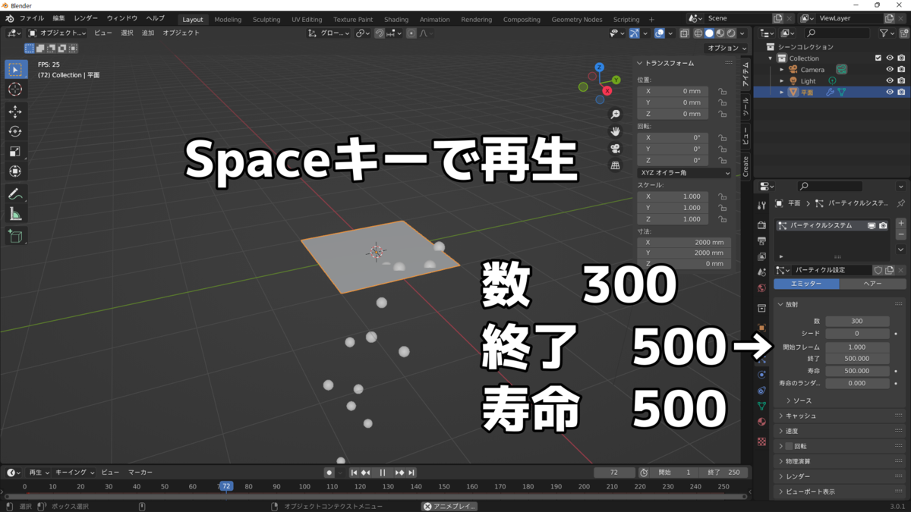Jump to the timeline end frame
Screen dimensions: 911x512
(x=411, y=473)
